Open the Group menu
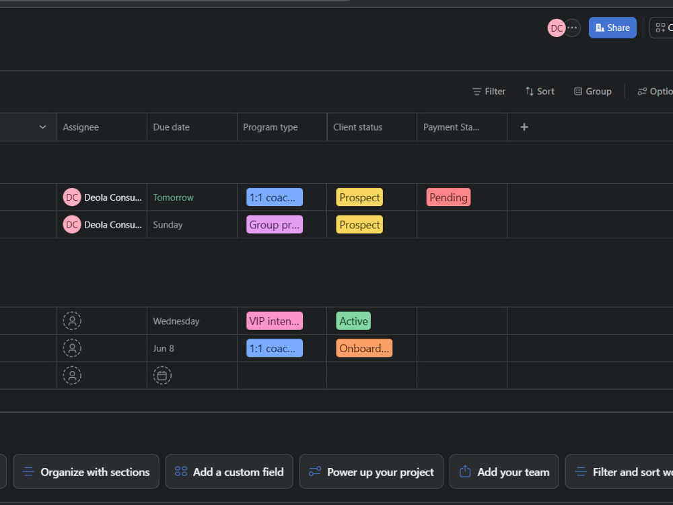 593,92
